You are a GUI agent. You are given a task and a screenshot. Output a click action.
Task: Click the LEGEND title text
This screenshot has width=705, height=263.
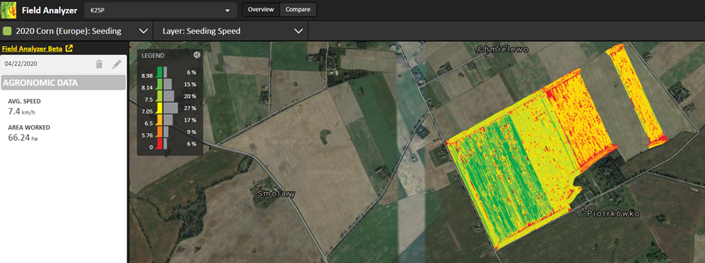(153, 56)
